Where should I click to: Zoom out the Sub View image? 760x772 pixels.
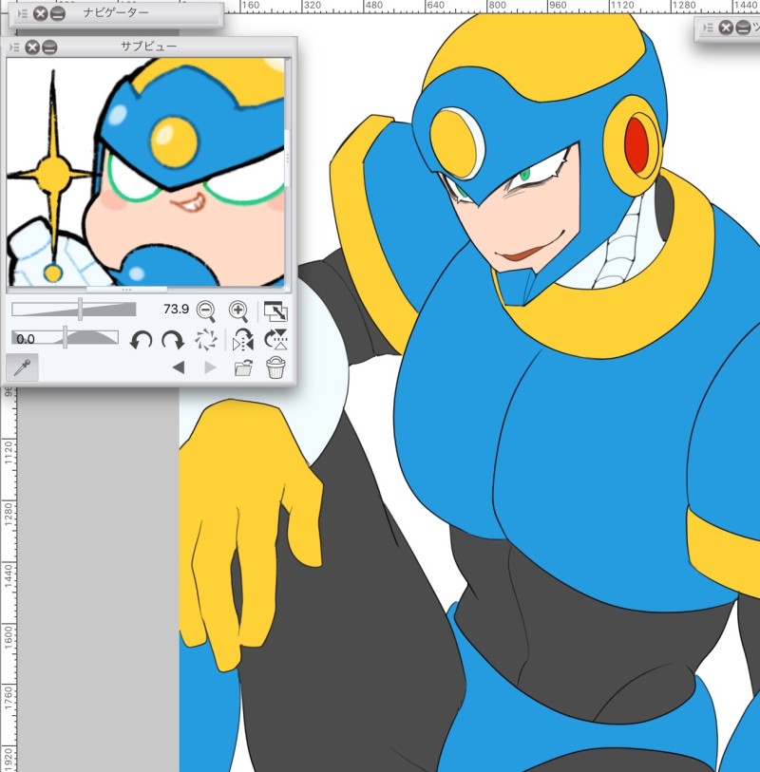click(205, 311)
